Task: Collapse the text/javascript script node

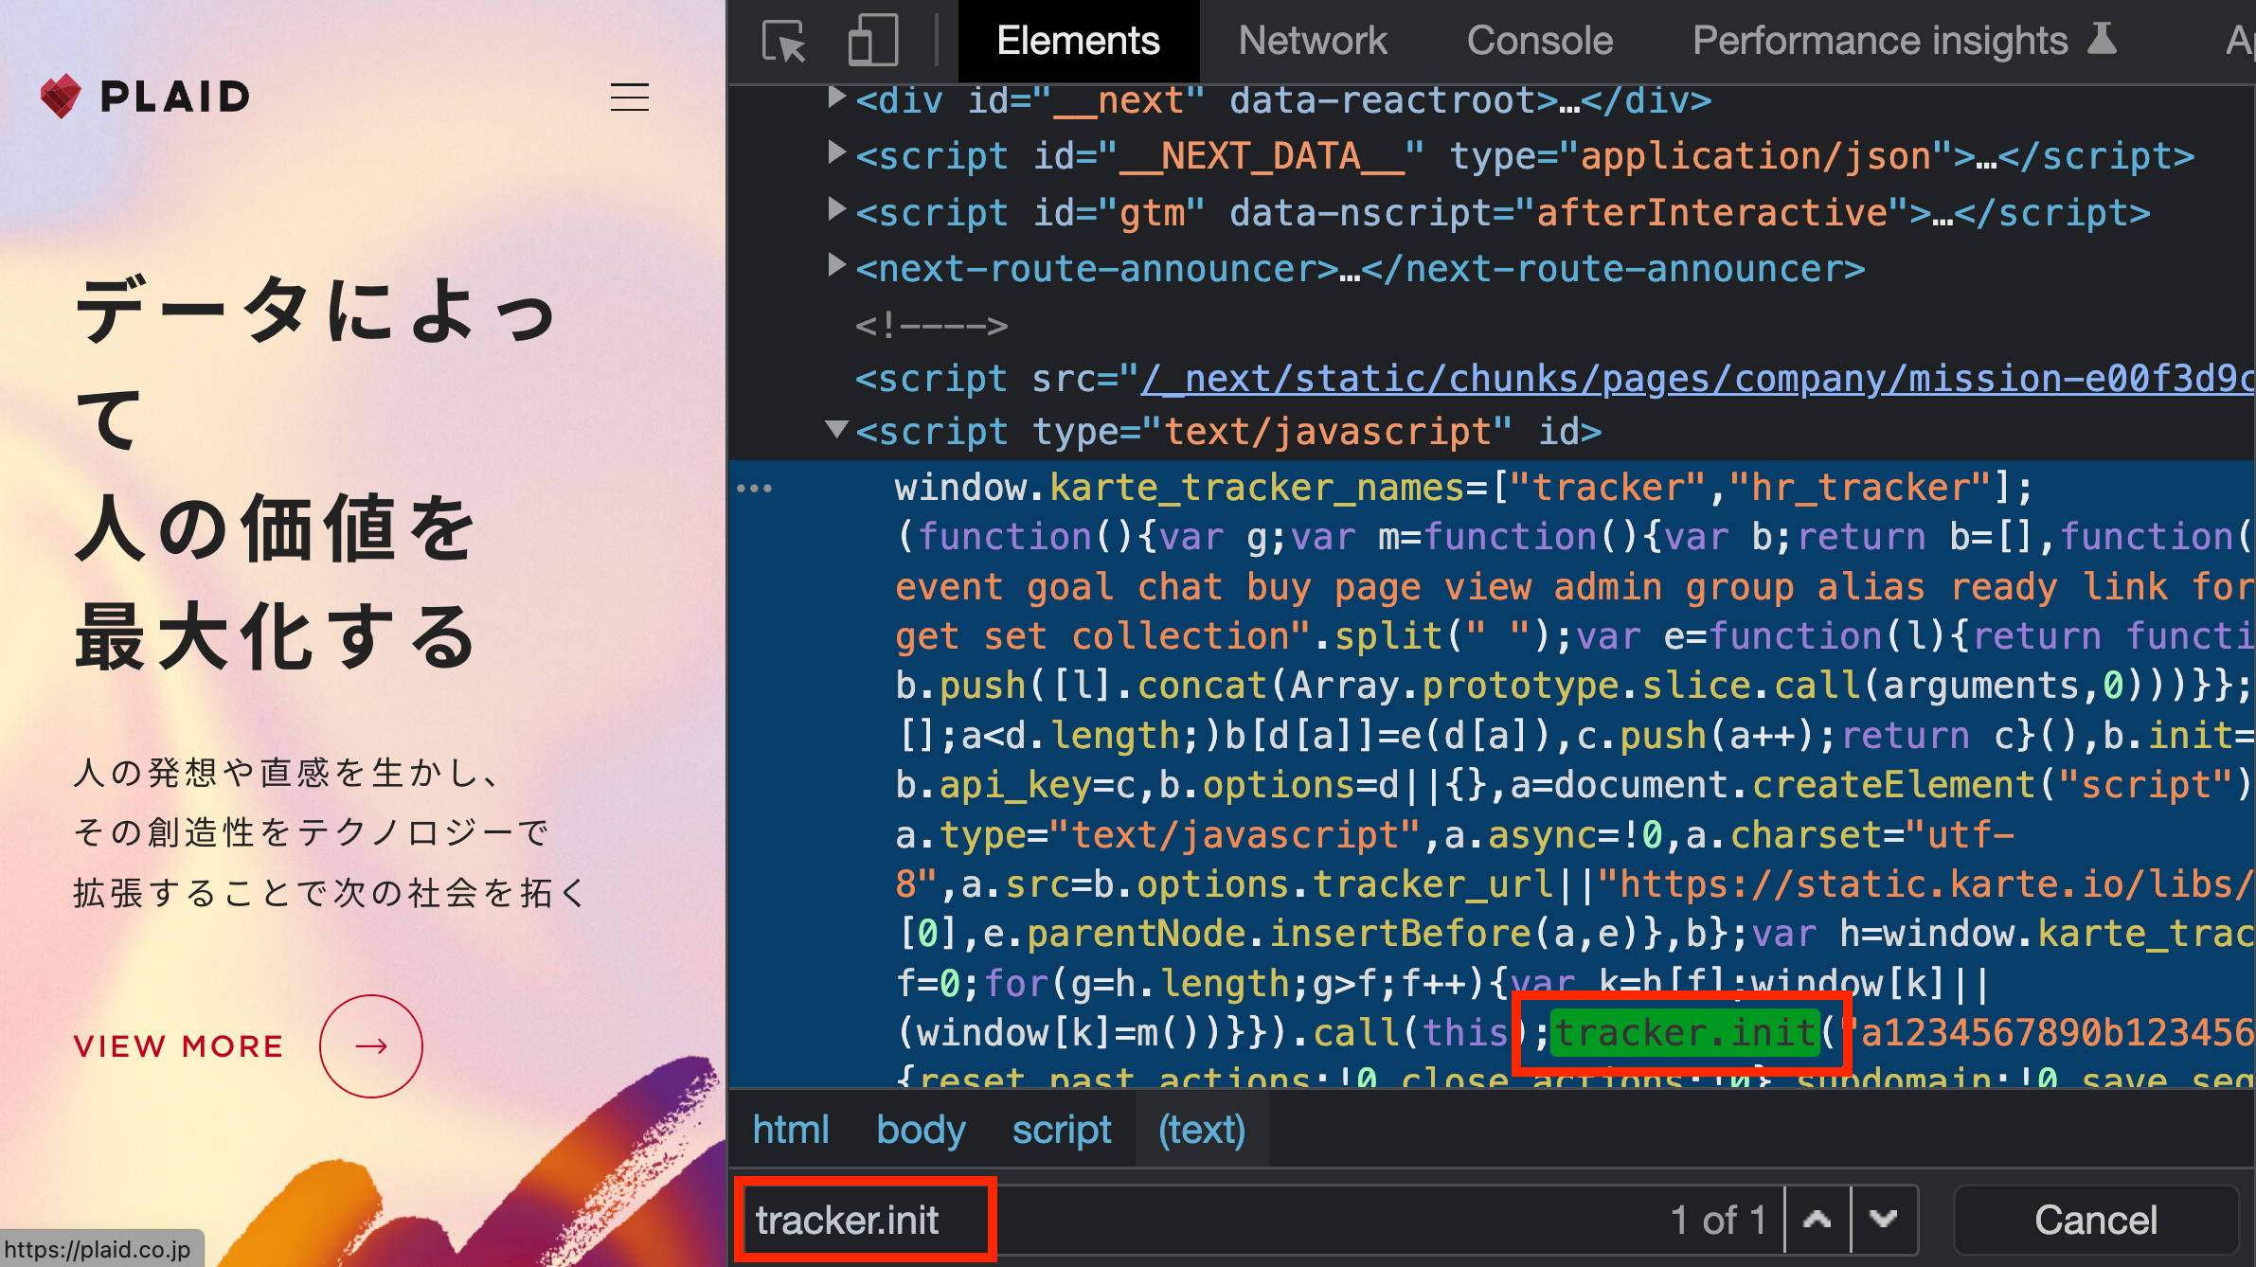Action: (836, 430)
